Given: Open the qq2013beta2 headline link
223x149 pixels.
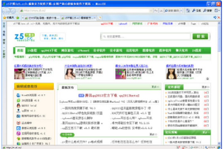Looking at the screenshot, I should (x=129, y=96).
